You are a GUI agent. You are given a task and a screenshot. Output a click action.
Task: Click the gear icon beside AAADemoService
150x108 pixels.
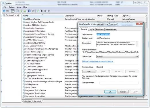click(x=24, y=19)
